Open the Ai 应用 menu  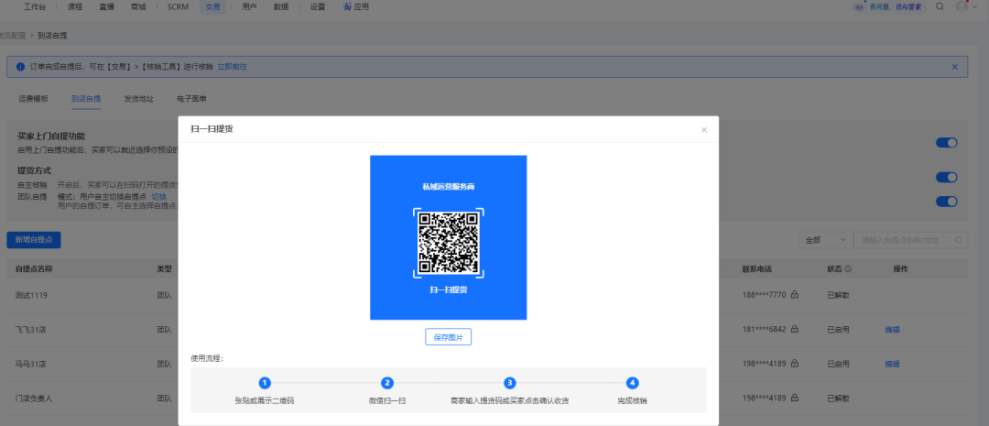click(x=355, y=7)
